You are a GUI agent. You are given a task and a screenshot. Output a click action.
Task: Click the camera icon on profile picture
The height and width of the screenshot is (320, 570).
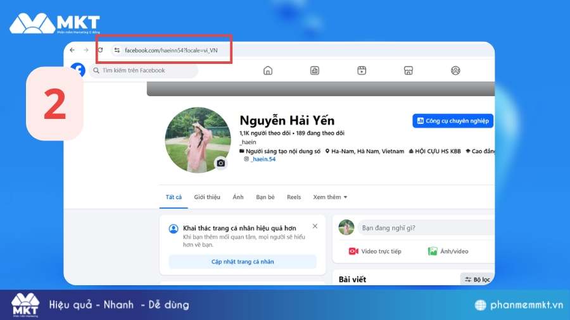[220, 163]
